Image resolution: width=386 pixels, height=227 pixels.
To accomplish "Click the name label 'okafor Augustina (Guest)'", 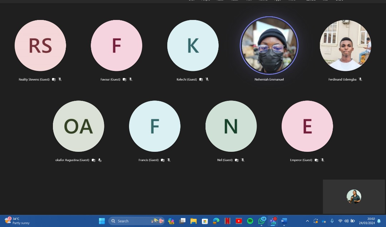I will click(72, 160).
